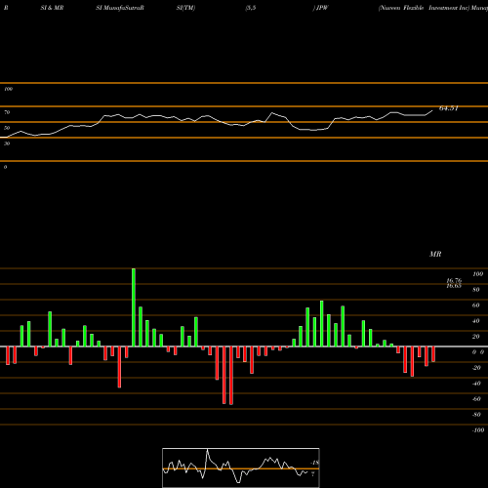Click the RSI axis label 70
488x488 pixels.
tap(7, 112)
